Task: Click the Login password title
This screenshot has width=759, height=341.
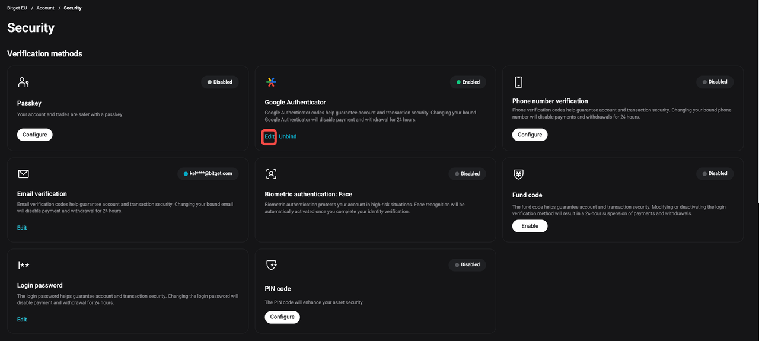Action: point(40,285)
